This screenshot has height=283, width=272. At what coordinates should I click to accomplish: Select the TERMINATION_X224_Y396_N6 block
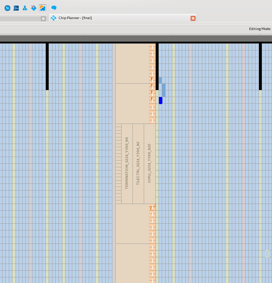[127, 163]
